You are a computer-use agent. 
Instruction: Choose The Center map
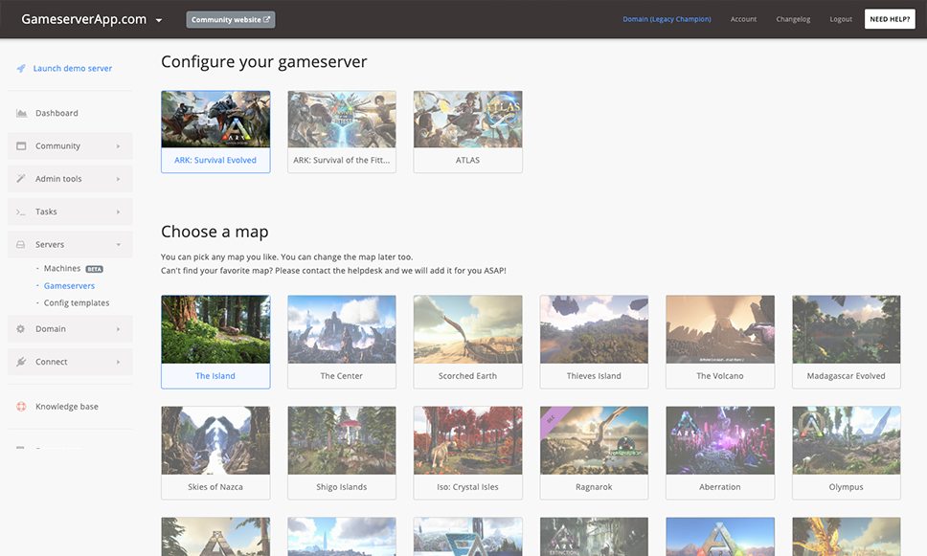(x=342, y=342)
